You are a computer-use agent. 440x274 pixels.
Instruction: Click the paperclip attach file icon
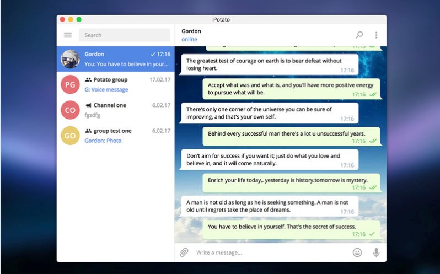[184, 252]
